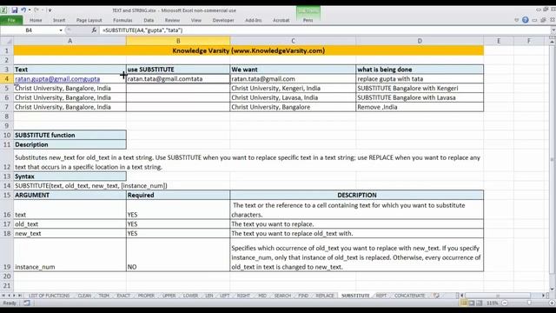Minimize the ribbon using caret icon
556x313 pixels.
pos(517,20)
